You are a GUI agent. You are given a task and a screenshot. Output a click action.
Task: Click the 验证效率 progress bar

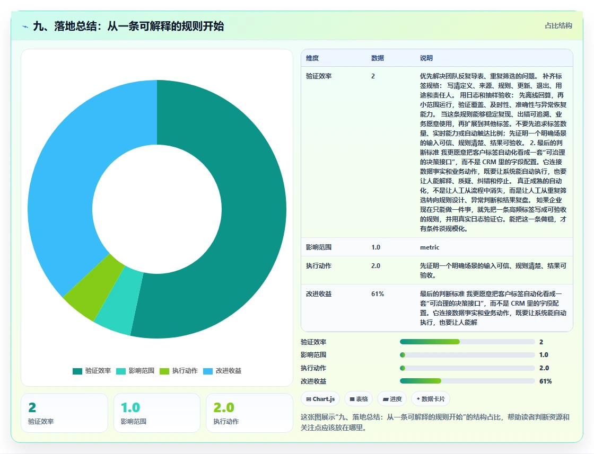[x=467, y=342]
